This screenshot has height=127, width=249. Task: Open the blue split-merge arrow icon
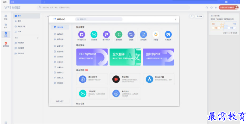click(149, 79)
